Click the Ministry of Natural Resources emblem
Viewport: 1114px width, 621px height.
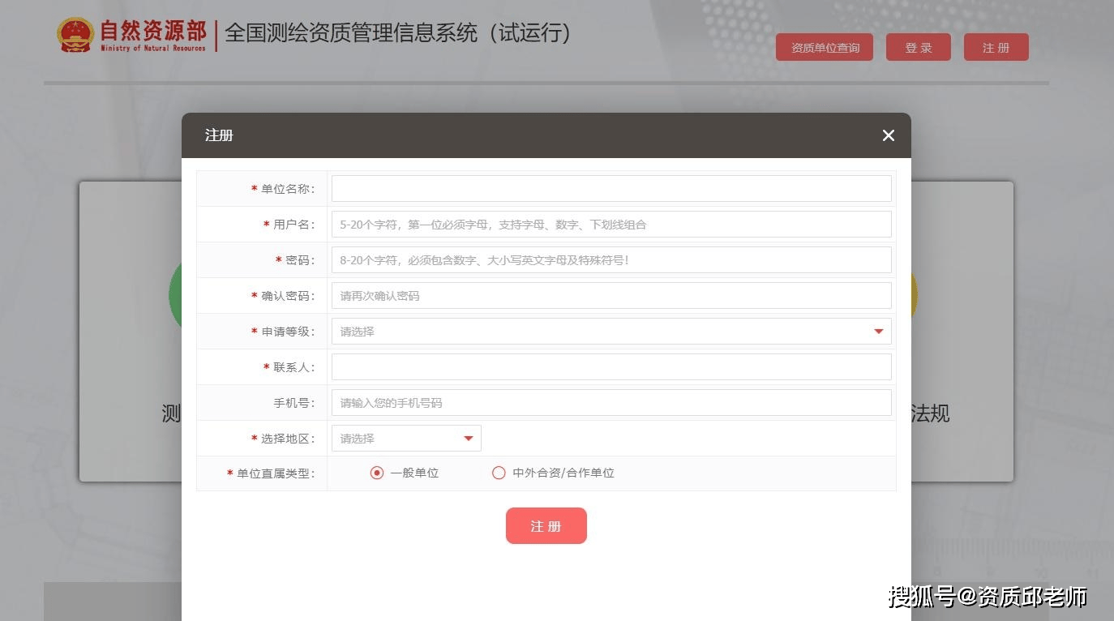[75, 35]
